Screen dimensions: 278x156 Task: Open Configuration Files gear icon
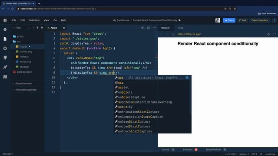5,48
